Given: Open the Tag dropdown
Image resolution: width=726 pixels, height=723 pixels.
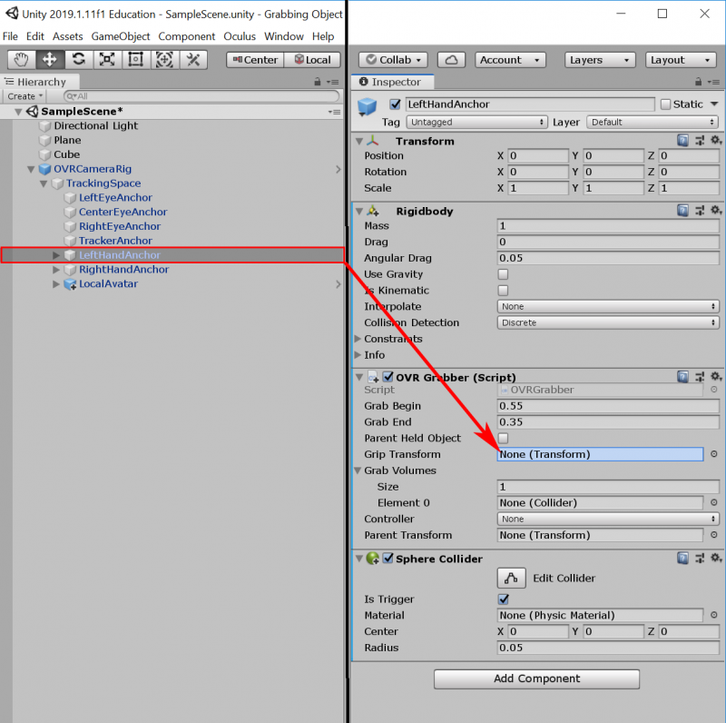Looking at the screenshot, I should tap(477, 122).
